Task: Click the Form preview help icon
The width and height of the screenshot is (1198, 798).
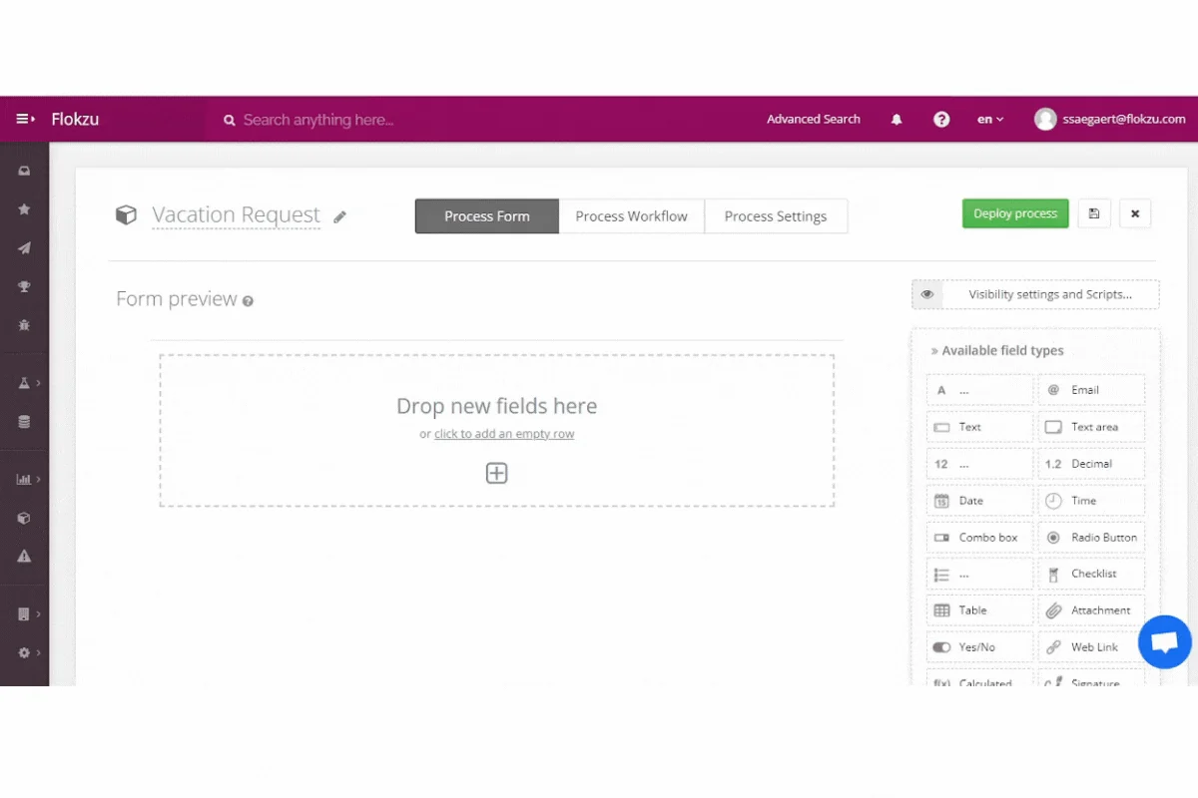Action: coord(248,301)
